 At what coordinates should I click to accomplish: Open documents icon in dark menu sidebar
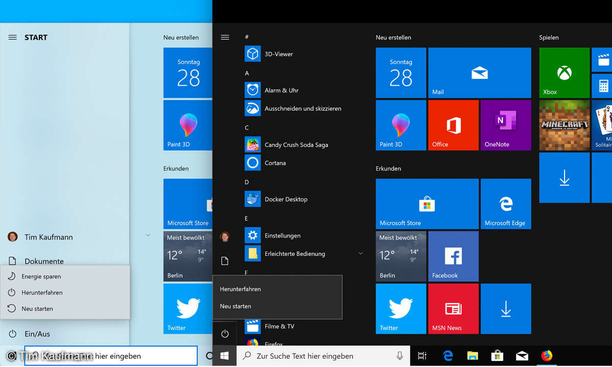(x=225, y=261)
